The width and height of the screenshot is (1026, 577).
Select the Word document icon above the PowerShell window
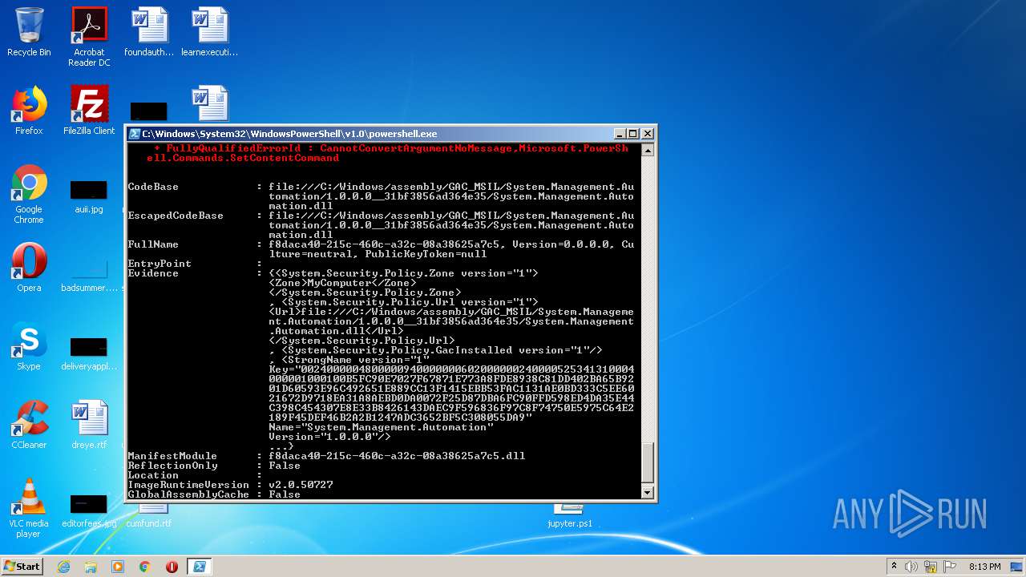210,104
